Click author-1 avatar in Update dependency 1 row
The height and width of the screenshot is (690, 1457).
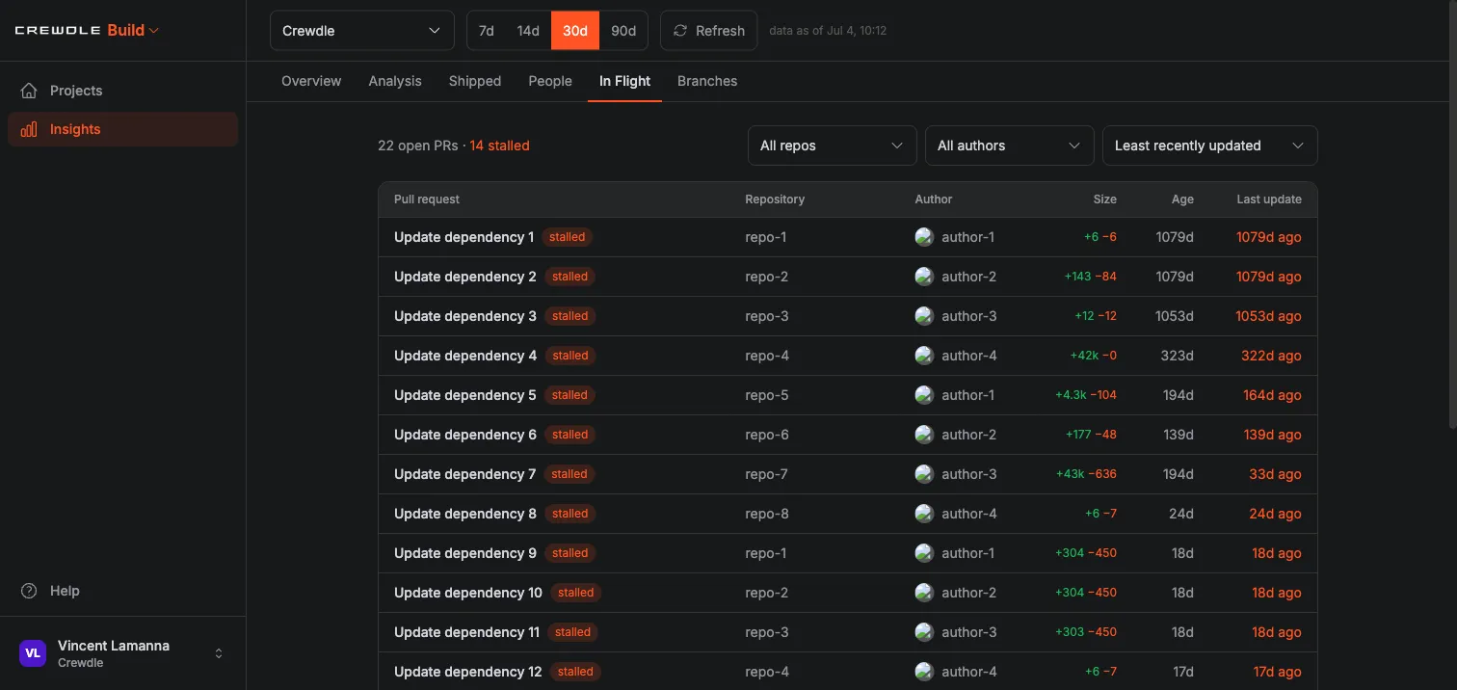tap(924, 237)
